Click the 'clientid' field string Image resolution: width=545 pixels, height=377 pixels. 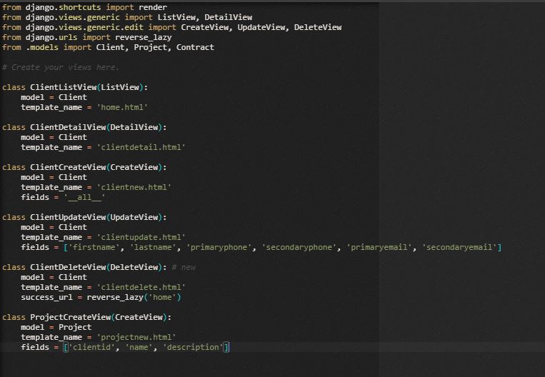point(91,348)
